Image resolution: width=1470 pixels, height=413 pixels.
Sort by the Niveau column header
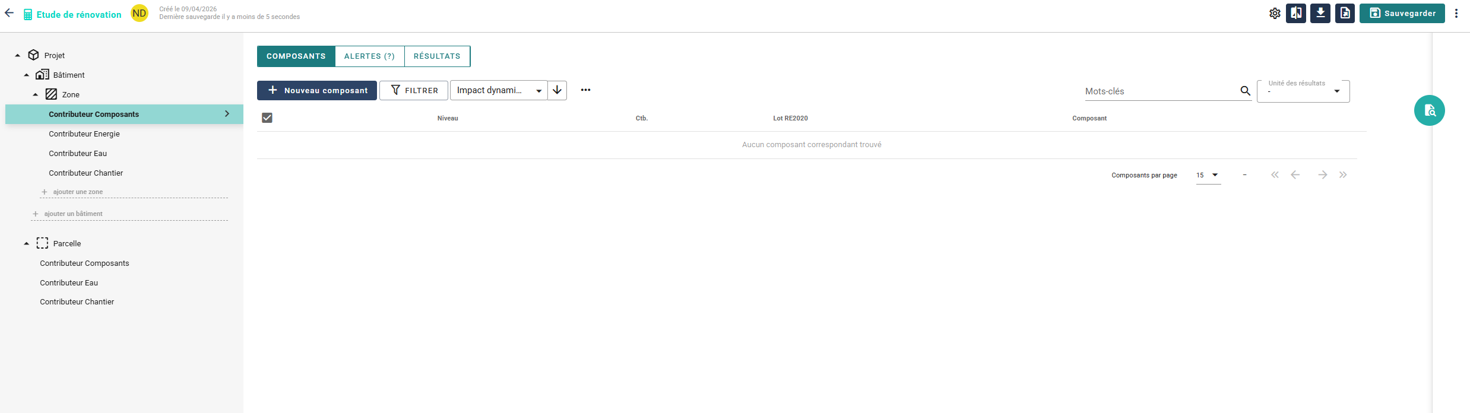coord(448,118)
